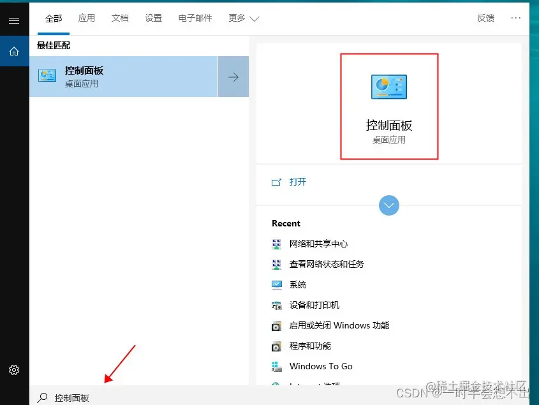
Task: Select the 控制面板 best match result
Action: (x=123, y=77)
